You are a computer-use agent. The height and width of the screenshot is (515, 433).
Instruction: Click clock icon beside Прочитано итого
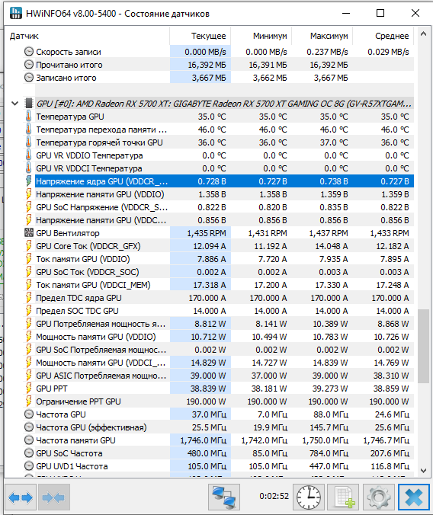29,65
